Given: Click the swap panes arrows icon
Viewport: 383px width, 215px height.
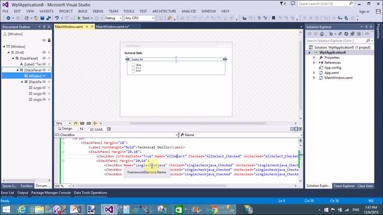Looking at the screenshot, I should [x=81, y=129].
